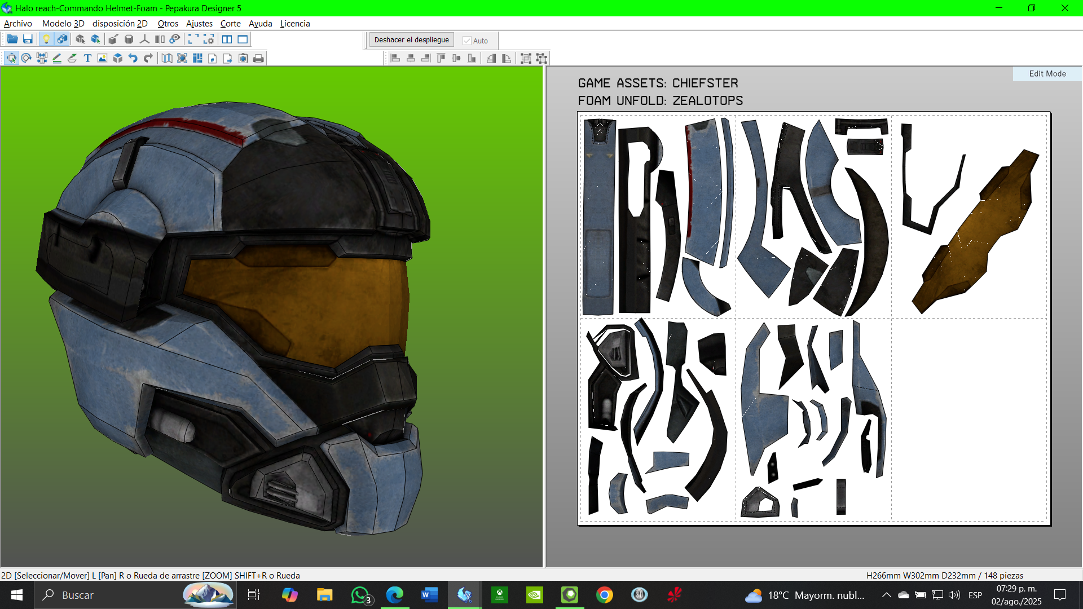This screenshot has height=609, width=1083.
Task: Open the Licencia menu
Action: (295, 24)
